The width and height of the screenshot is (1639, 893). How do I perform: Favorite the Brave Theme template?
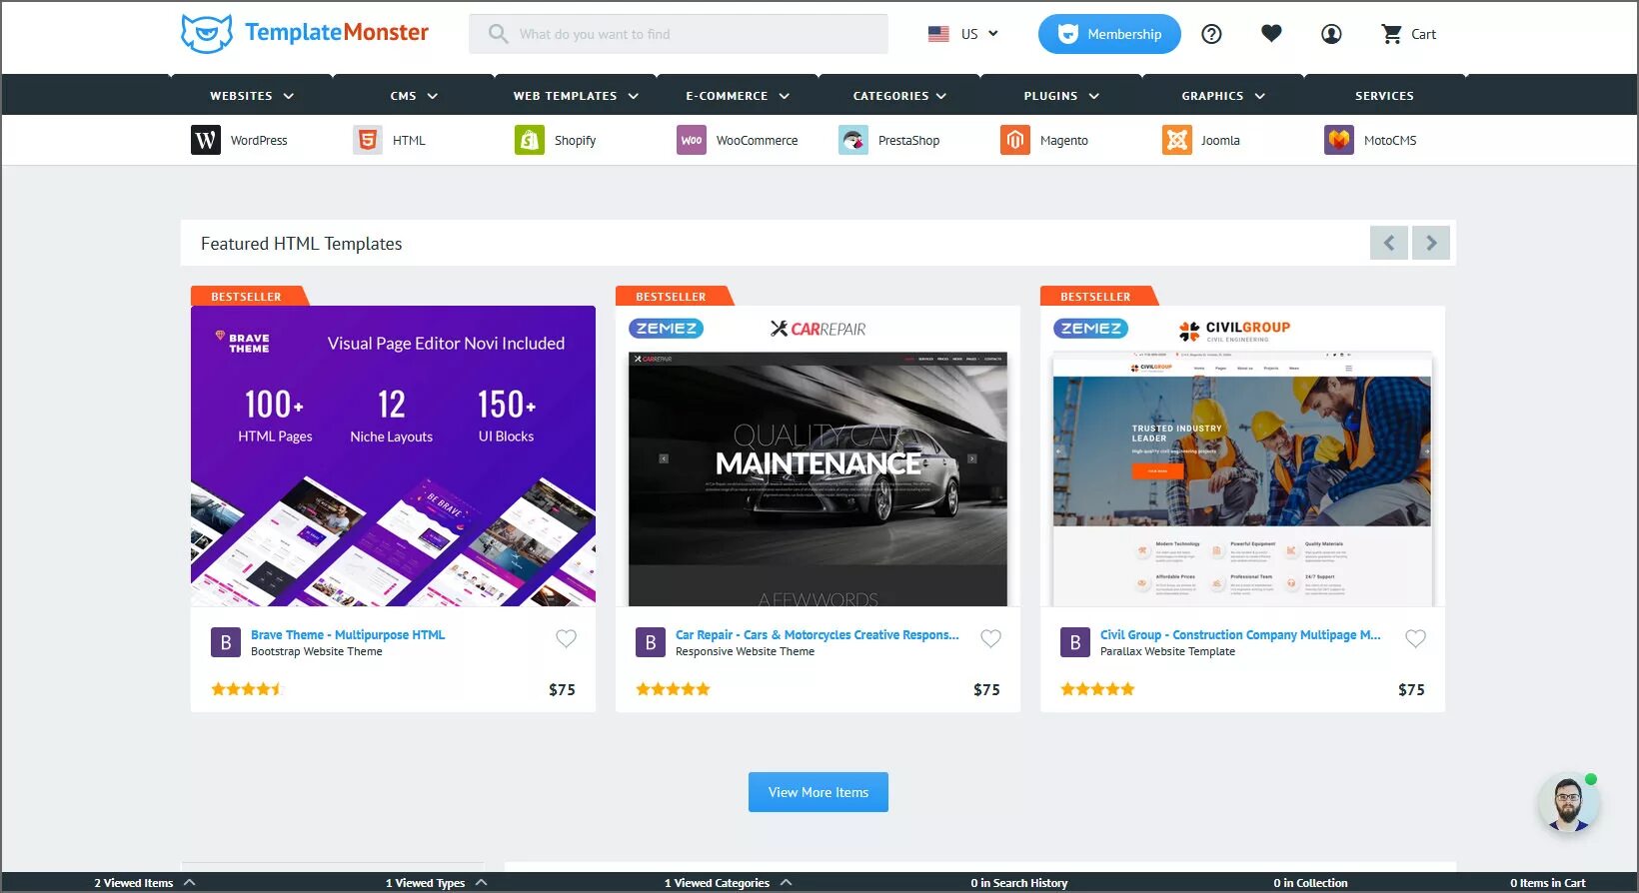click(566, 638)
